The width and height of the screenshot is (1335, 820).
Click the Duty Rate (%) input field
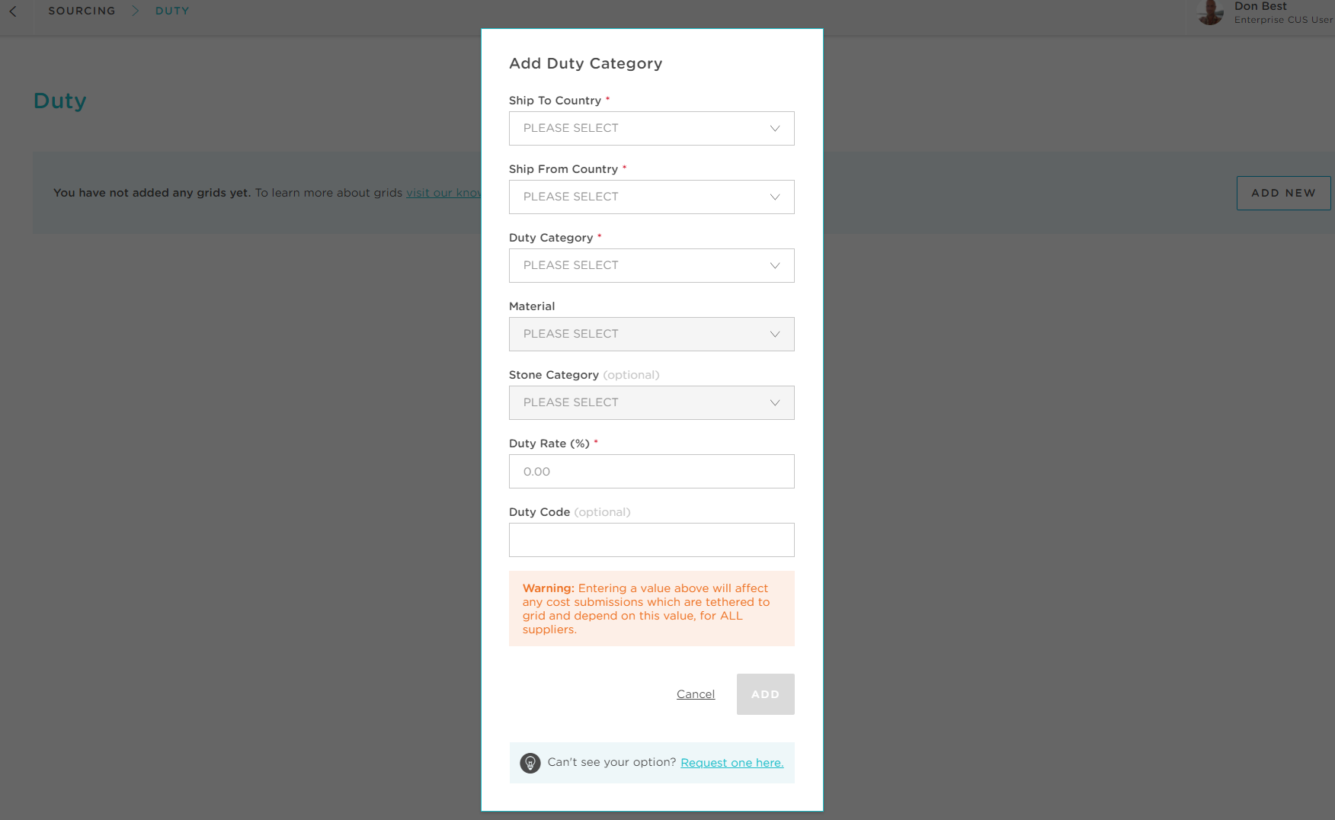[x=651, y=471]
